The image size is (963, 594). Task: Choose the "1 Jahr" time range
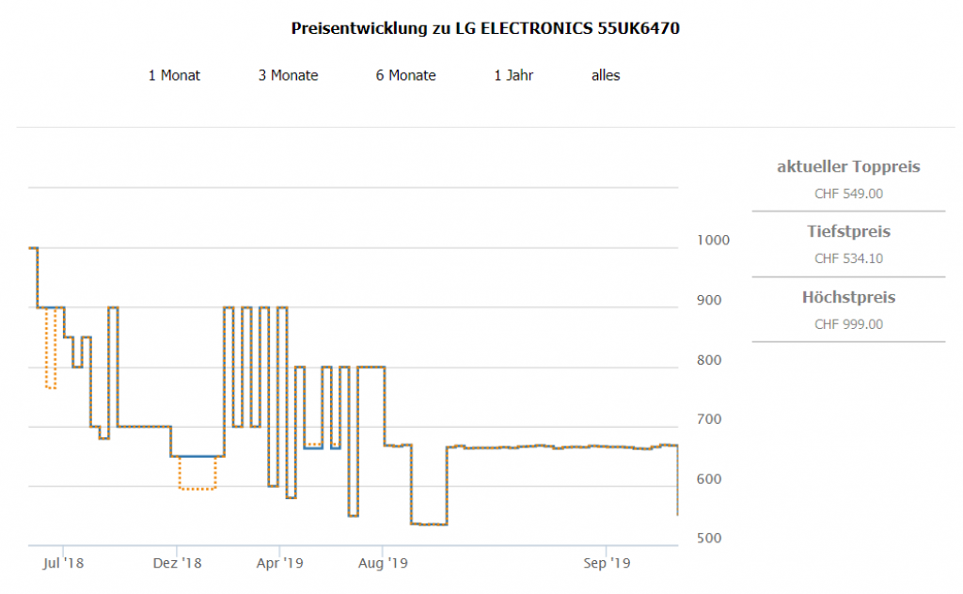[513, 75]
